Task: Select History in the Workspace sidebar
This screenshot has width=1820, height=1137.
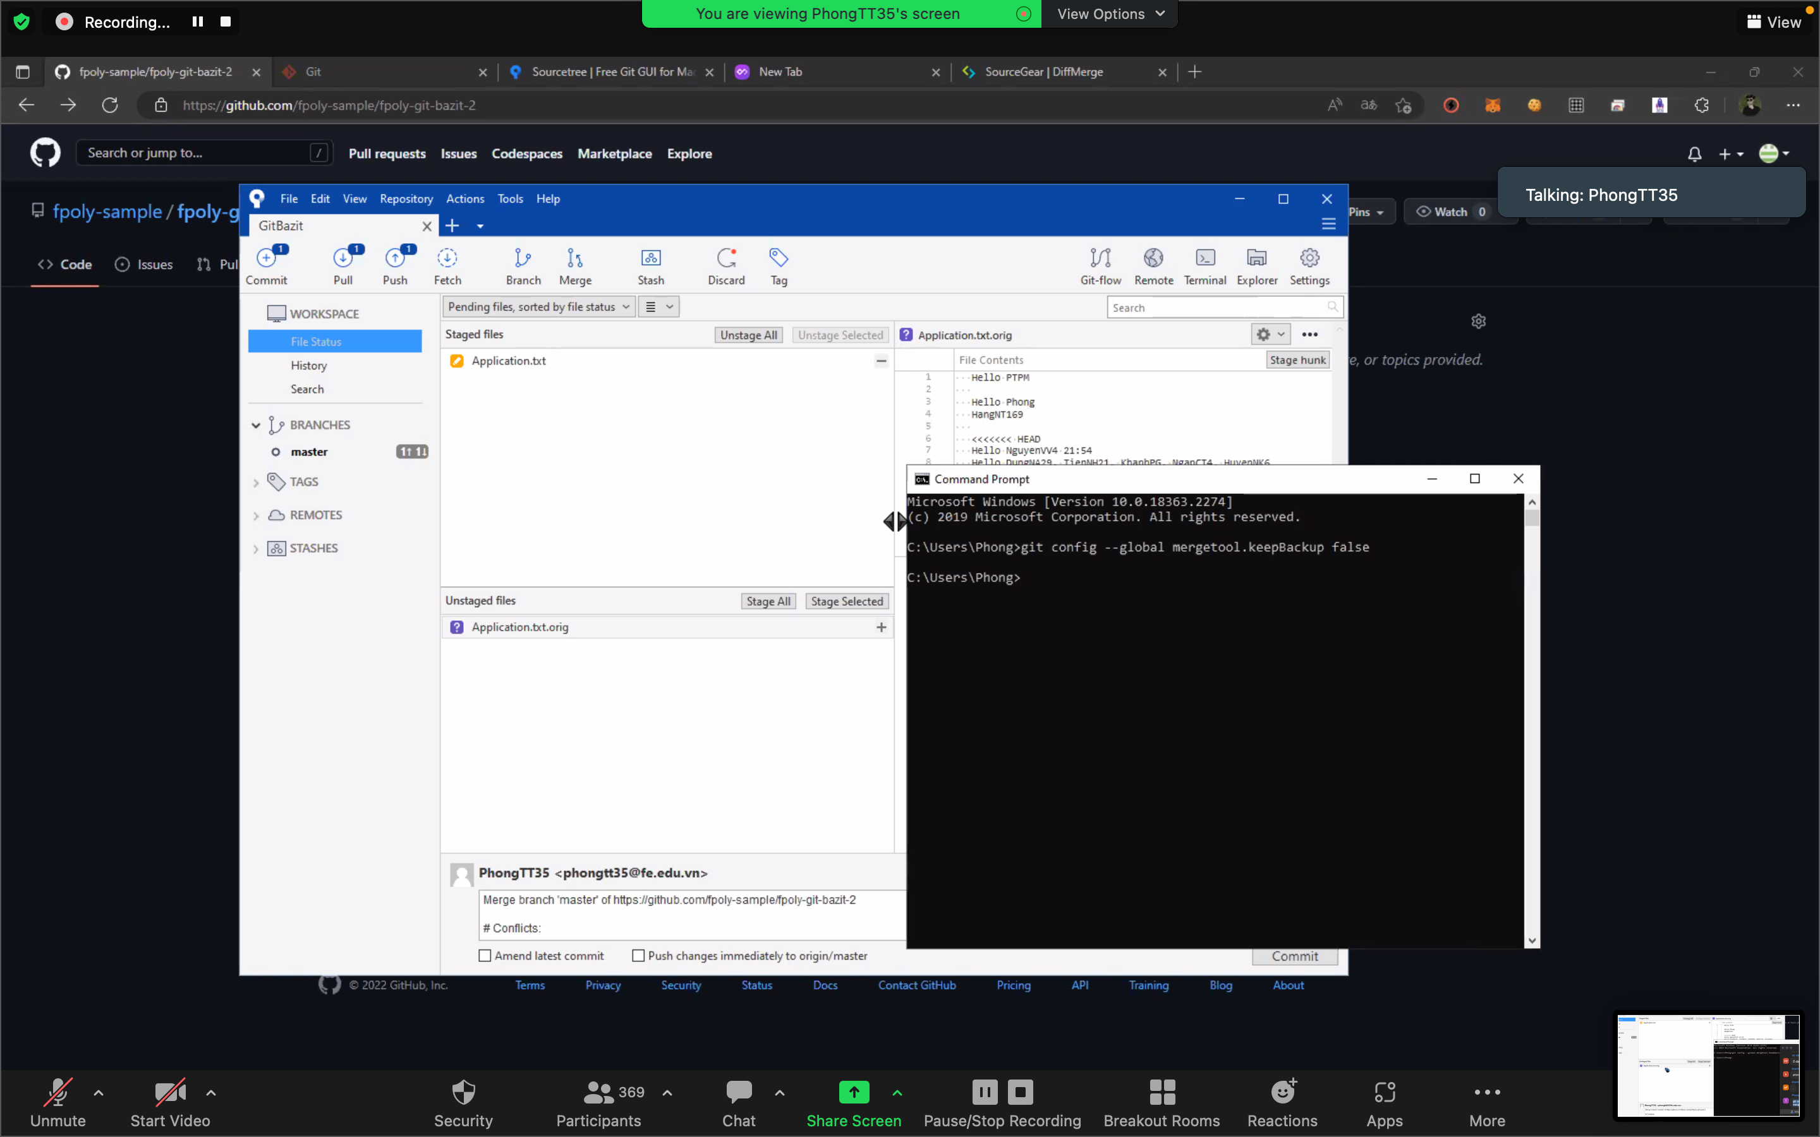Action: click(x=308, y=366)
